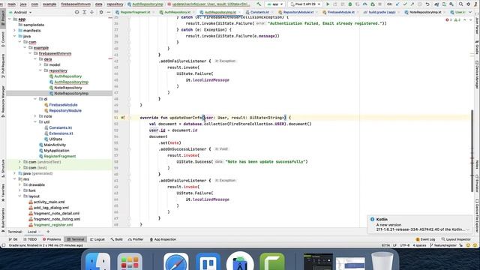The width and height of the screenshot is (480, 270).
Task: Open IDE settings gear at top right
Action: click(468, 4)
